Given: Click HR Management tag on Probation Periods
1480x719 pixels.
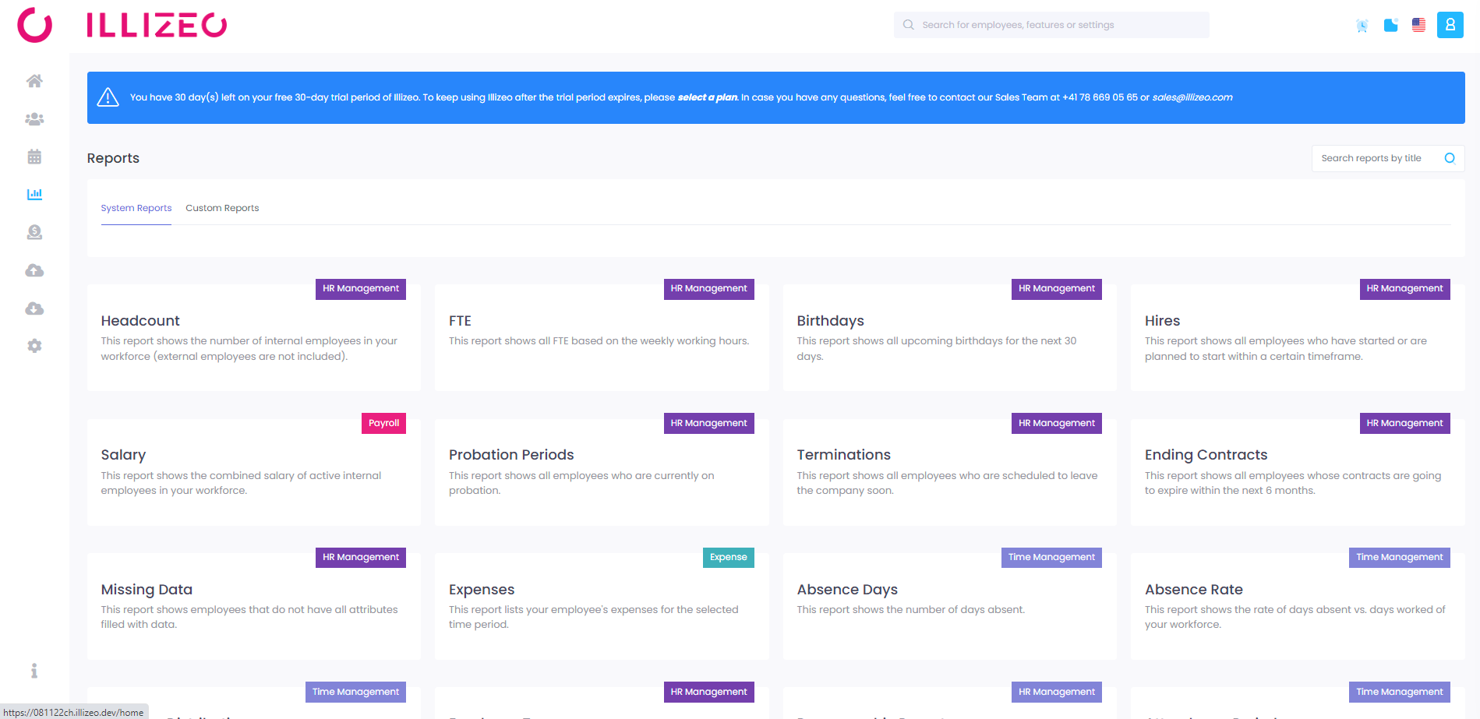Looking at the screenshot, I should tap(709, 423).
